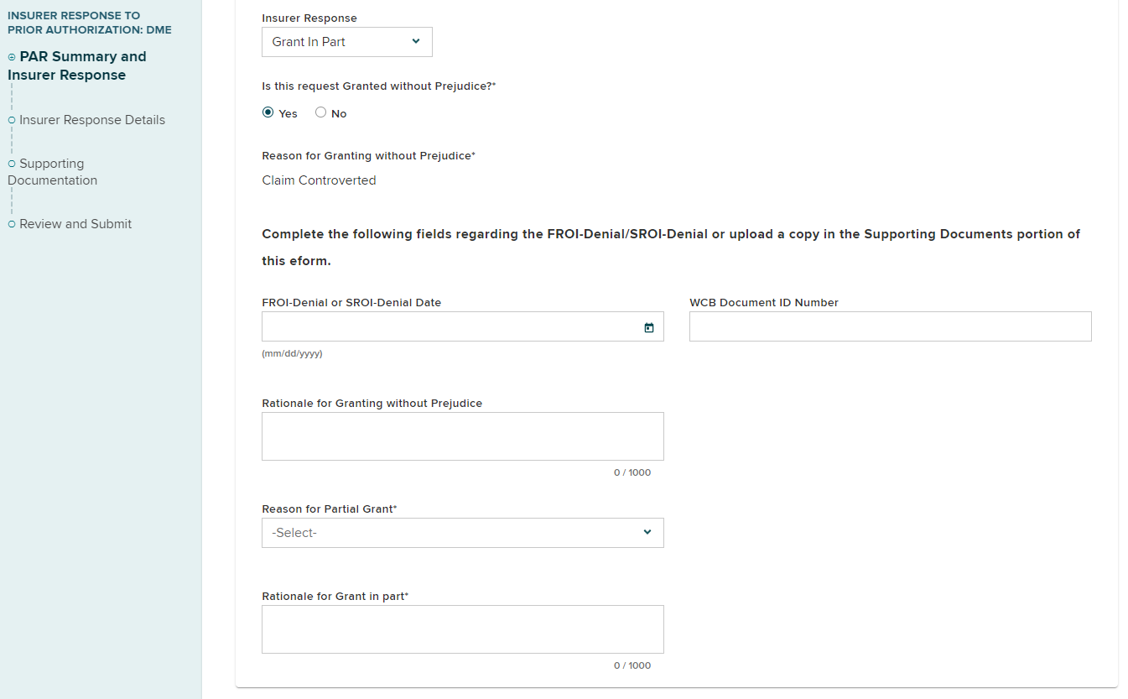Select No for Granted without Prejudice
The height and width of the screenshot is (699, 1128).
pyautogui.click(x=320, y=112)
